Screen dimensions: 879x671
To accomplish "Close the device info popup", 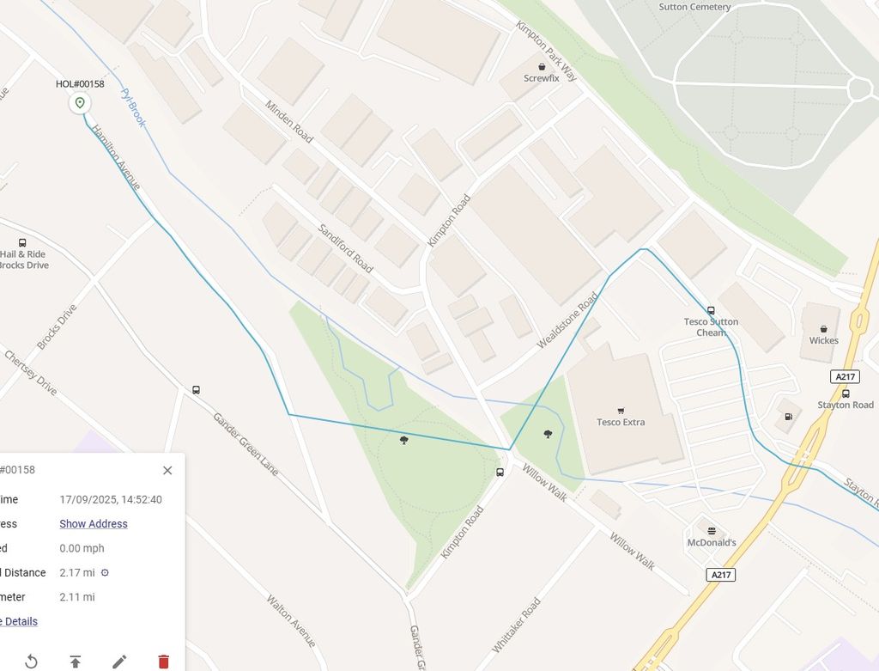I will (167, 470).
